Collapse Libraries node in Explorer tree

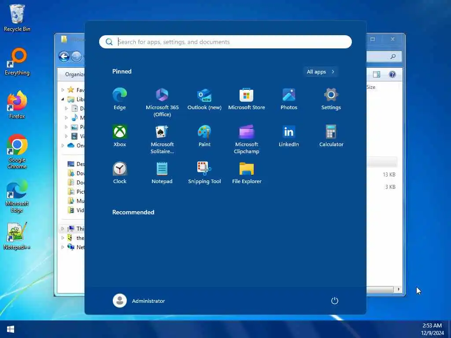tap(63, 99)
